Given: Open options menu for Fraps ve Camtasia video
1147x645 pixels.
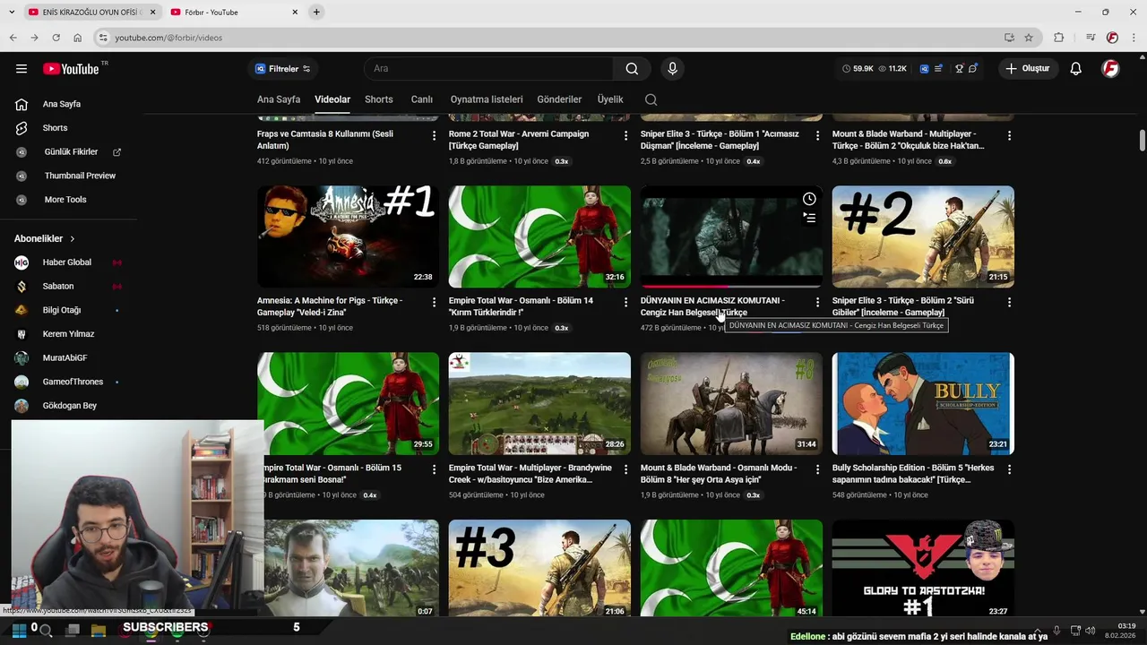Looking at the screenshot, I should pyautogui.click(x=434, y=135).
